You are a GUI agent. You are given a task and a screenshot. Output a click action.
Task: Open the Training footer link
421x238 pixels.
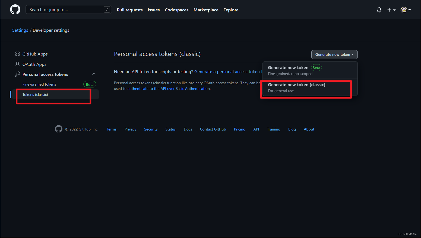coord(274,129)
